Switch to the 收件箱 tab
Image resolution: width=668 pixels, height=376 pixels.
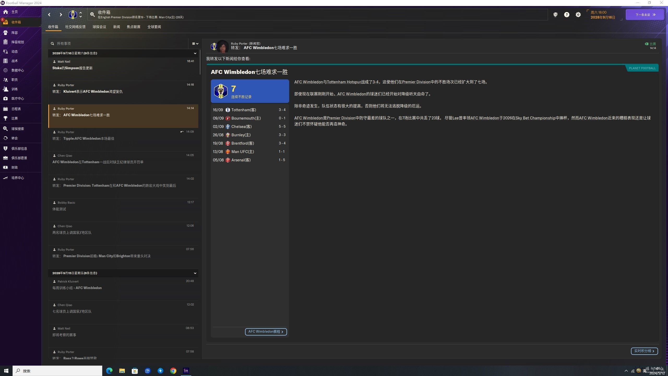click(53, 27)
